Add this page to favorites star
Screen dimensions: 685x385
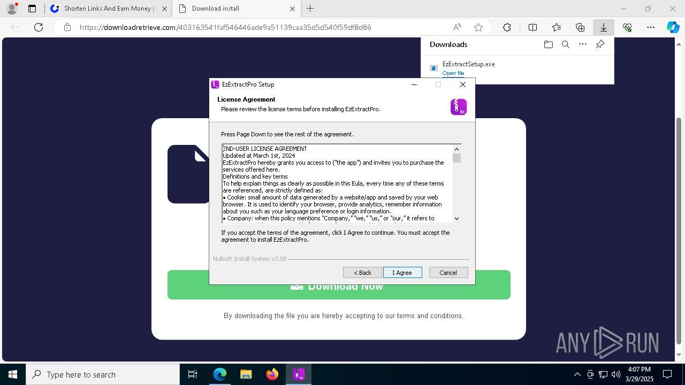click(478, 27)
